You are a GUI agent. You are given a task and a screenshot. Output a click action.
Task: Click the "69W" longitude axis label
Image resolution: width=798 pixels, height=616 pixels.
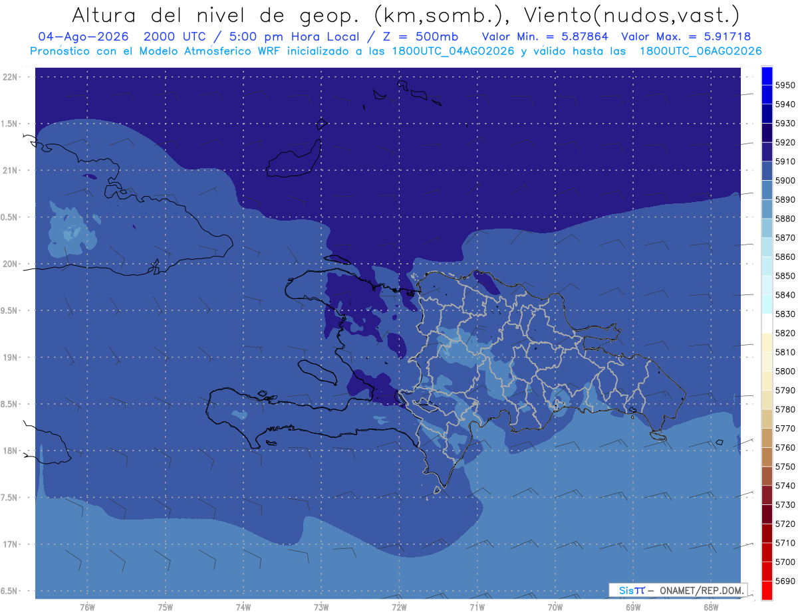tap(633, 607)
